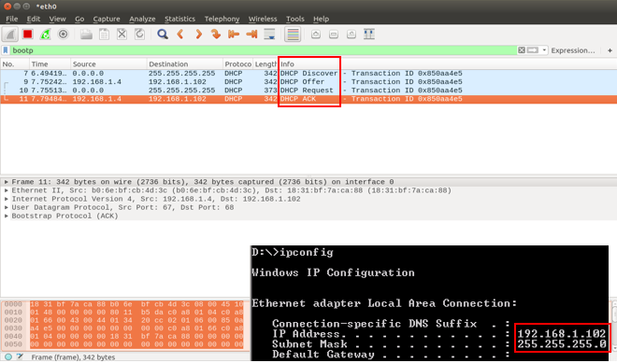Expand the Ethernet II details
This screenshot has height=363, width=617.
click(7, 190)
